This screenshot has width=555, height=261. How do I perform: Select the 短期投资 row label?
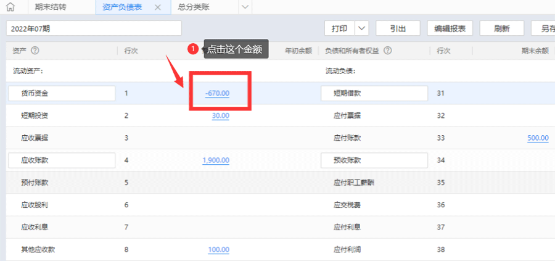35,116
